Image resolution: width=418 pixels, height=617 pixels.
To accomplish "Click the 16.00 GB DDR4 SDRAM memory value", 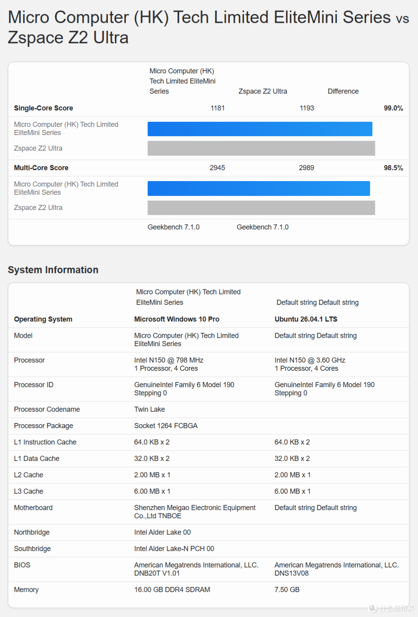I will point(172,590).
